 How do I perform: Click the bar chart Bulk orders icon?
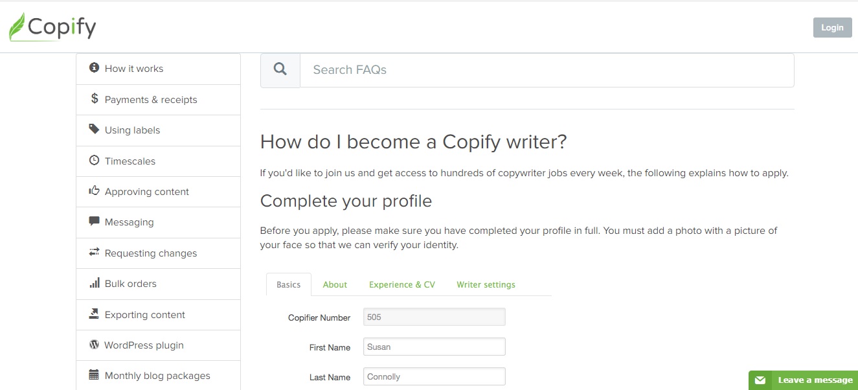click(95, 283)
